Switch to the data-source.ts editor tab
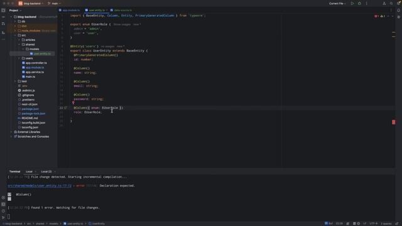The image size is (402, 226). click(x=121, y=10)
